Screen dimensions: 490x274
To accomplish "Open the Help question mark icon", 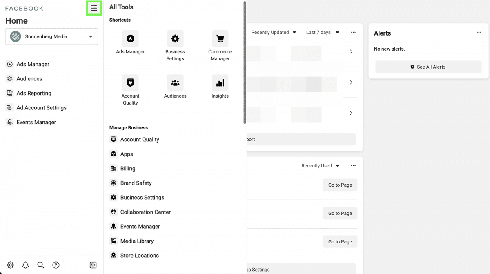I will 56,265.
